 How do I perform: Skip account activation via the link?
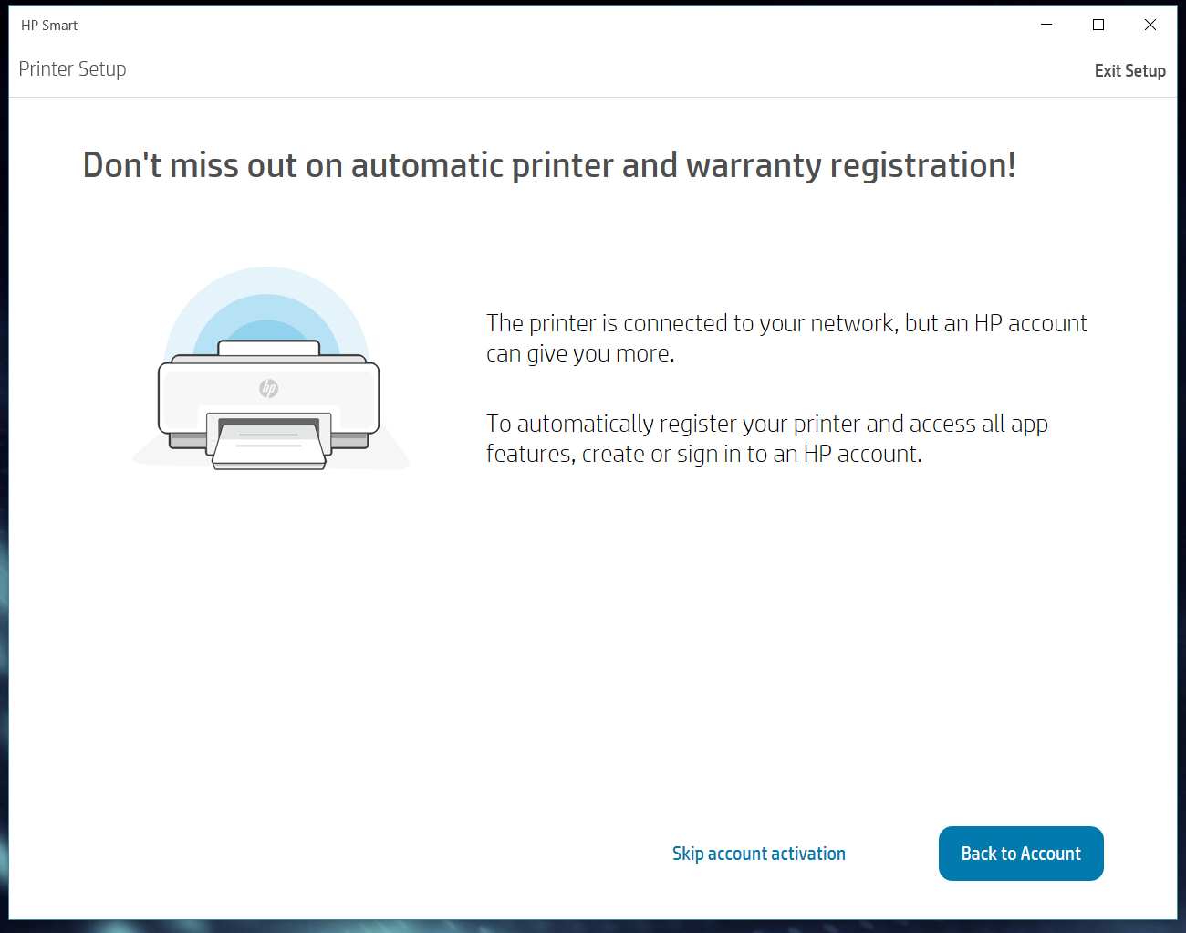(759, 854)
